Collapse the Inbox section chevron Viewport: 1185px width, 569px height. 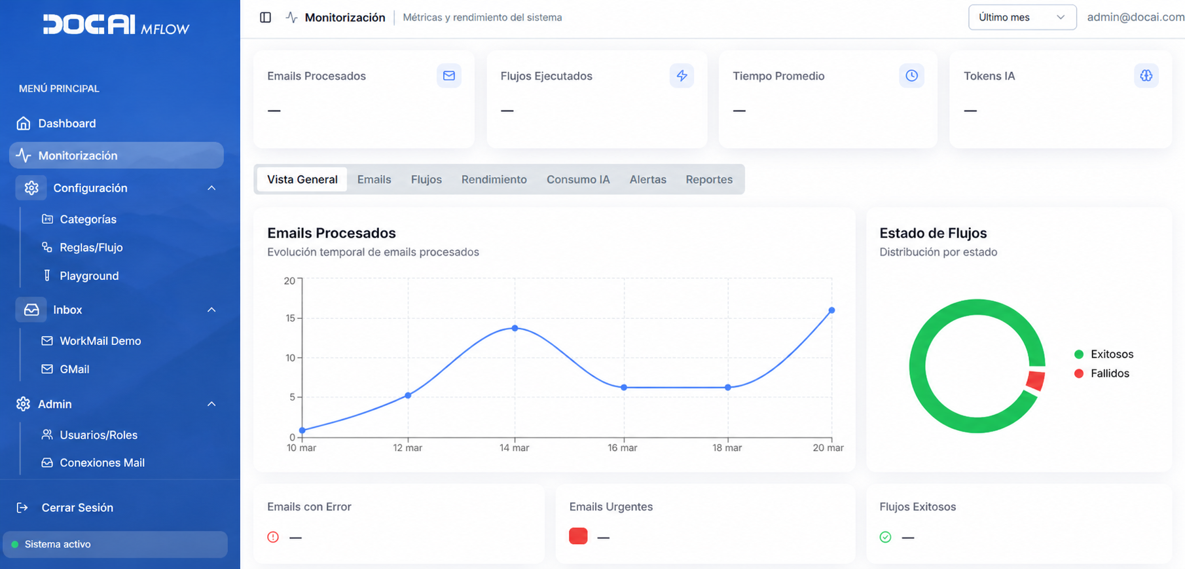click(211, 310)
